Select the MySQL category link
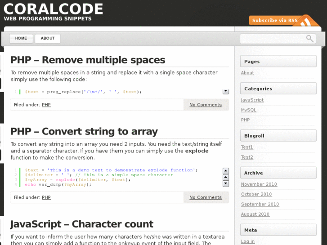This screenshot has width=327, height=245. [x=248, y=110]
